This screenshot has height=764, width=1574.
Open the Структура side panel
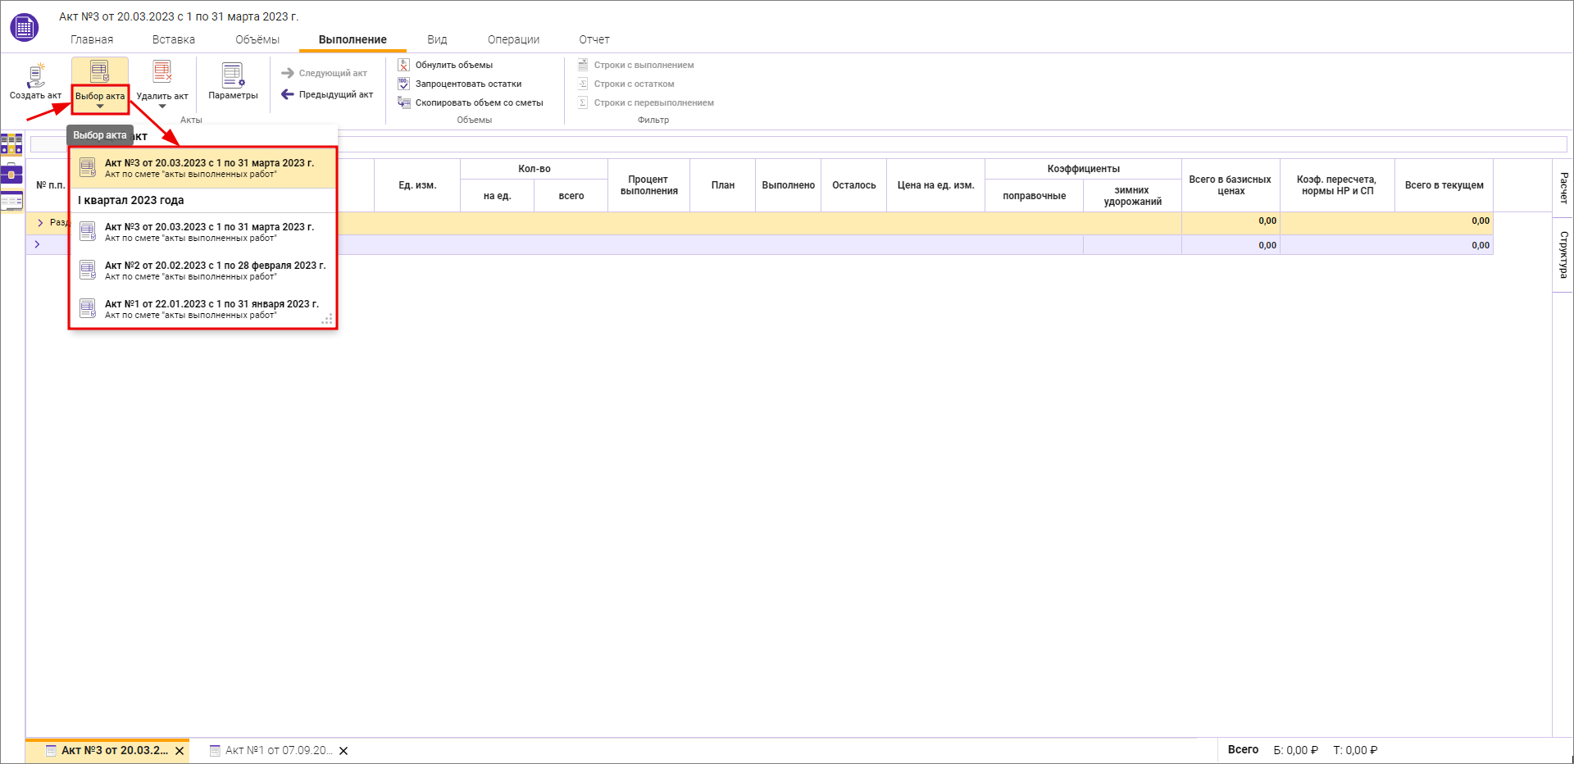pos(1563,254)
